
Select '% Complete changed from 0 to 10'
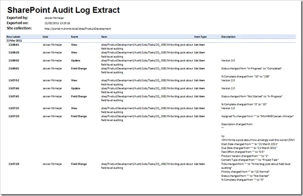(244, 104)
